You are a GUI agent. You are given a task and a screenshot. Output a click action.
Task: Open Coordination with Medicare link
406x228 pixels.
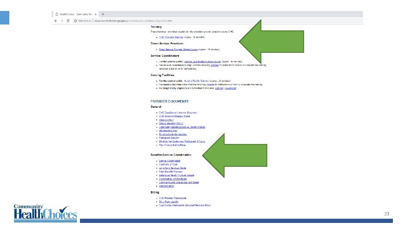point(173,179)
